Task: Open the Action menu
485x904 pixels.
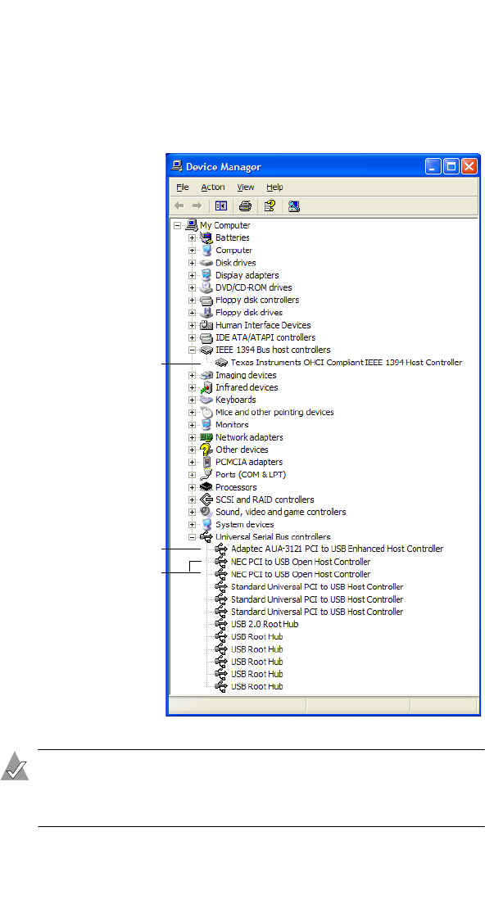Action: [x=213, y=188]
